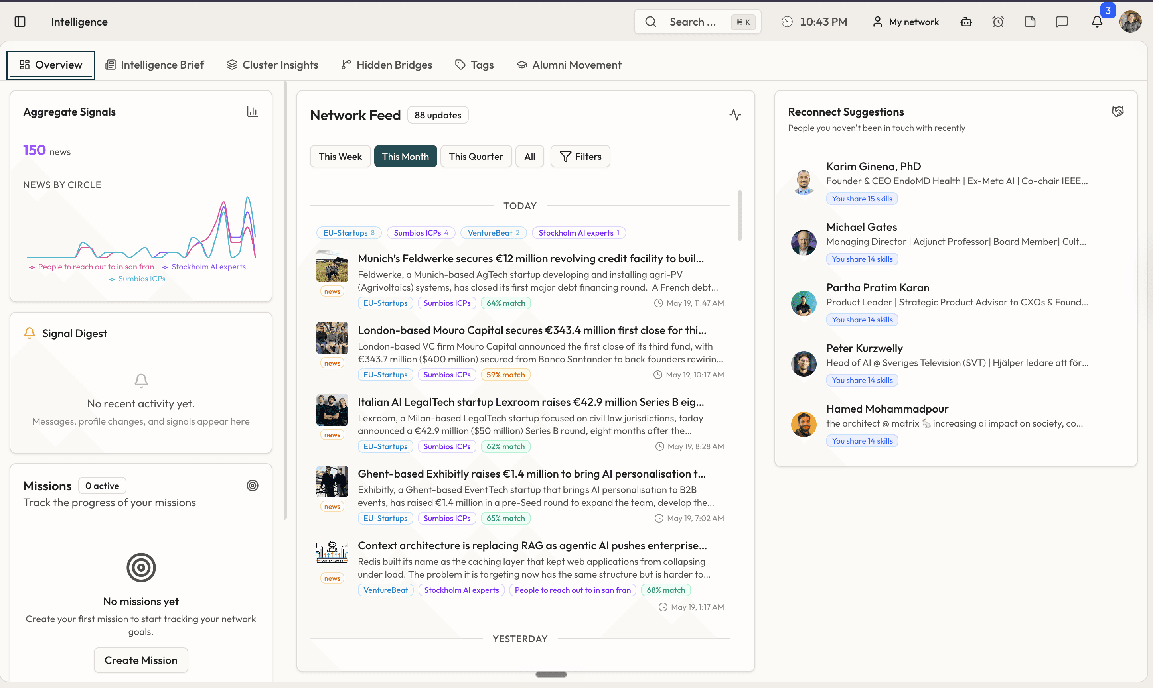
Task: Select the All time range filter
Action: pos(529,157)
